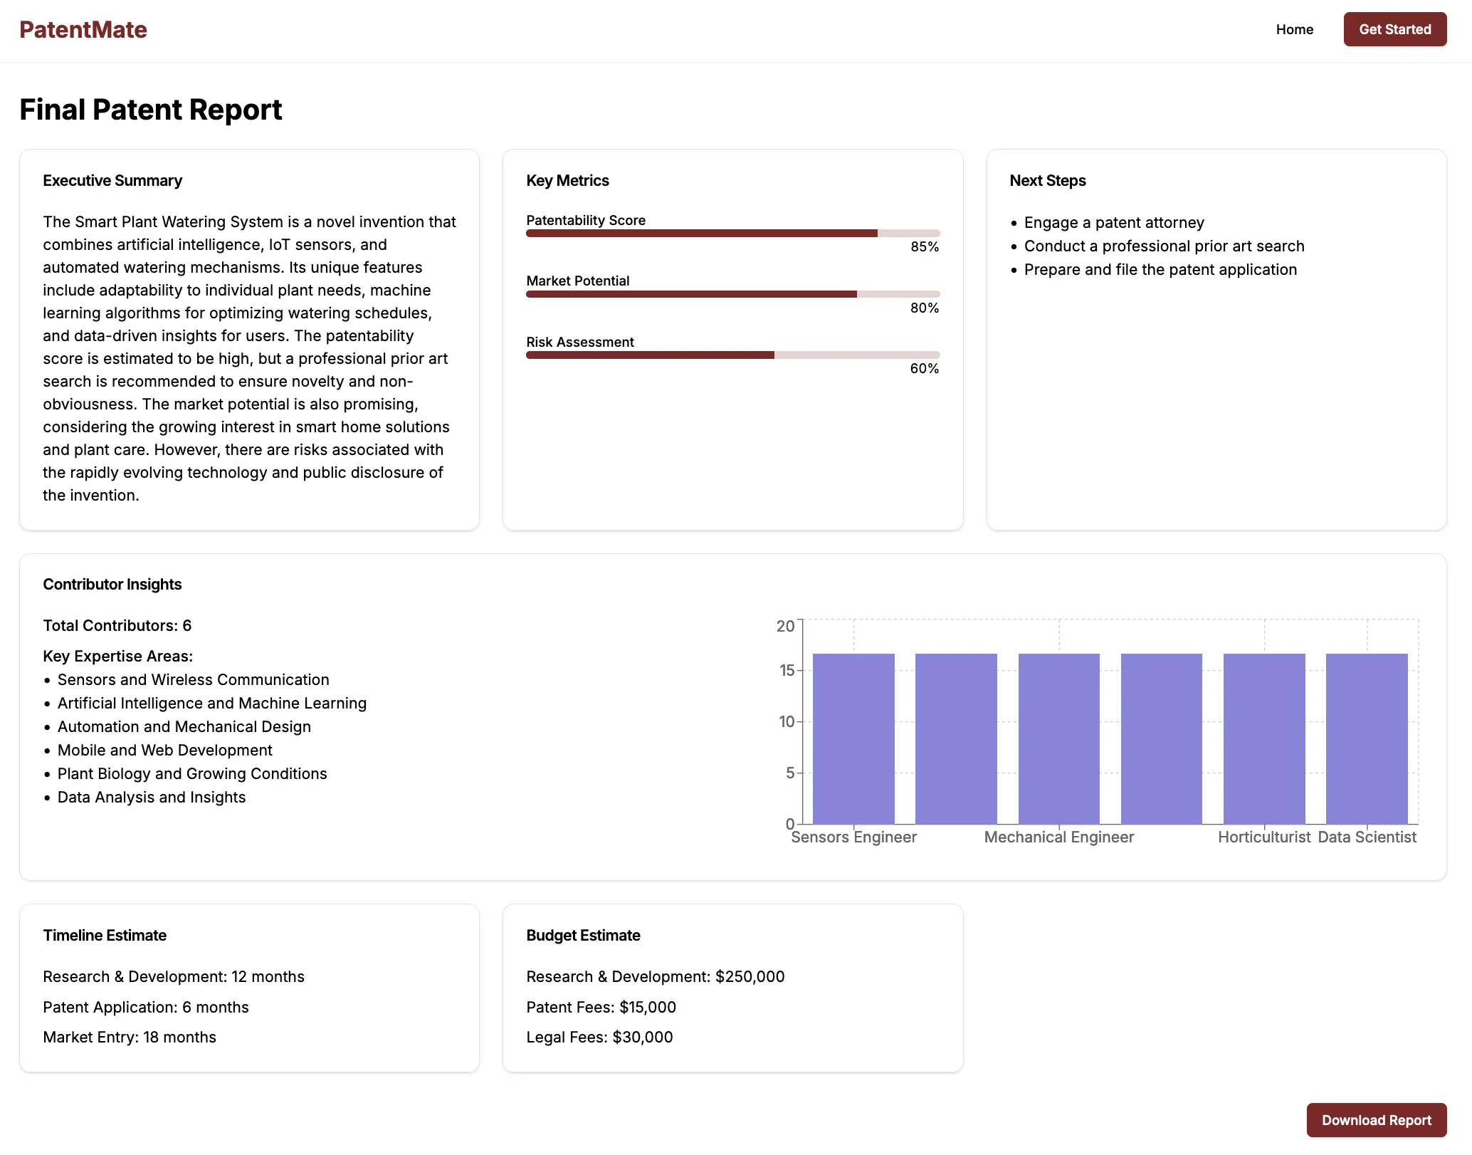Click 'Sensors and Wireless Communication' item
The height and width of the screenshot is (1155, 1472).
[193, 680]
